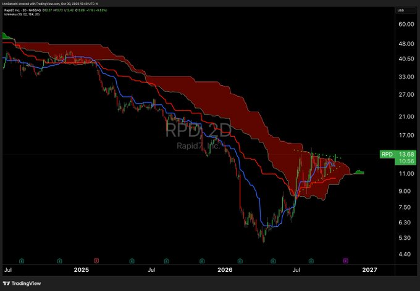
Task: Click the 21.00 price axis label
Action: coord(406,117)
